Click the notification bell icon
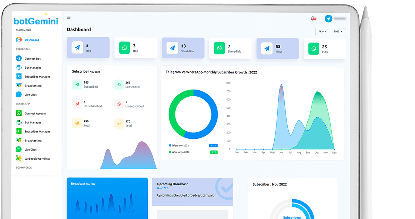Screen dimensions: 415x219 coord(313,18)
